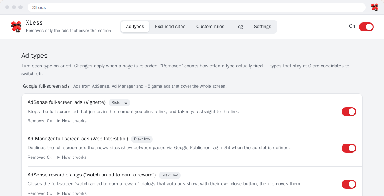Screen dimensions: 384x196
Task: Click Removed 0× under Ad Manager Web Interstitial
Action: point(40,157)
